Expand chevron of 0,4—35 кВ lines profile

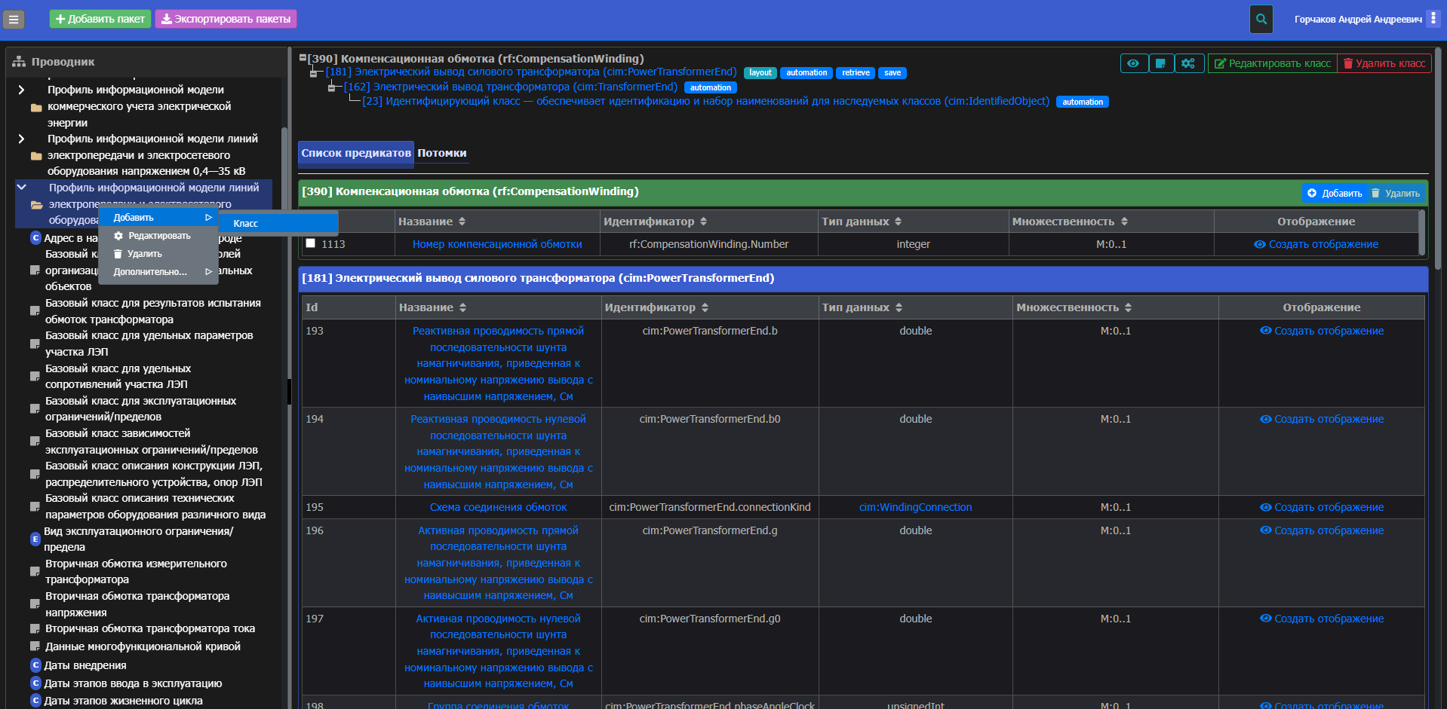coord(21,139)
